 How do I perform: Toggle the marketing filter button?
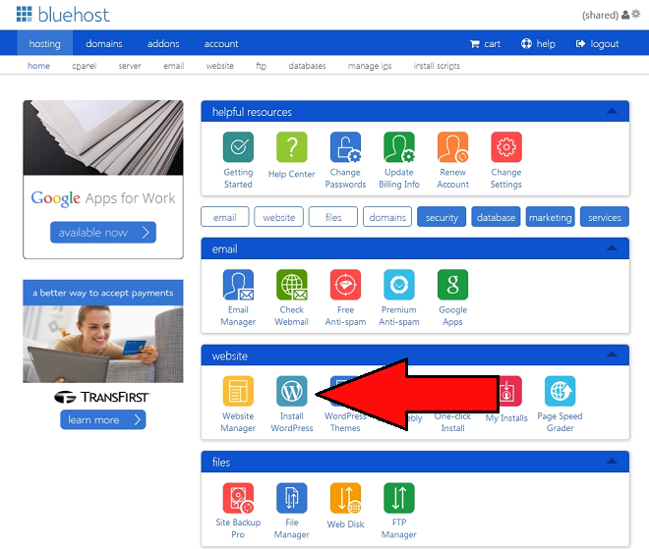(x=550, y=217)
